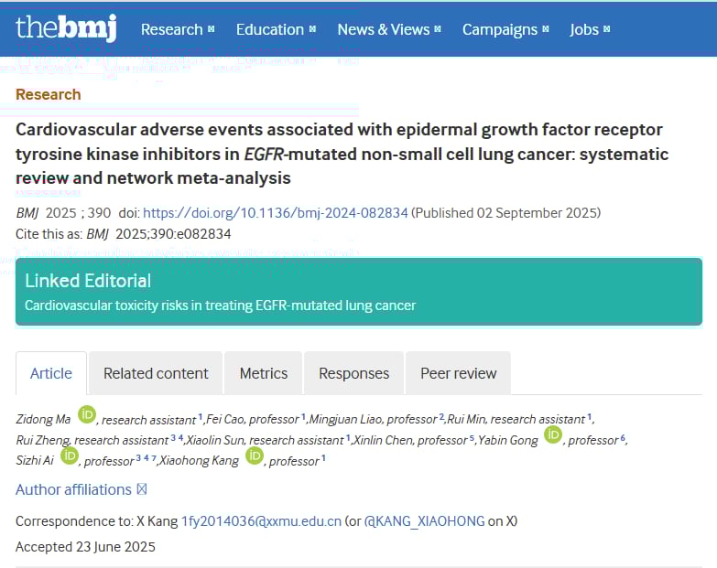Expand the Campaigns menu
Image resolution: width=717 pixels, height=568 pixels.
tap(505, 29)
